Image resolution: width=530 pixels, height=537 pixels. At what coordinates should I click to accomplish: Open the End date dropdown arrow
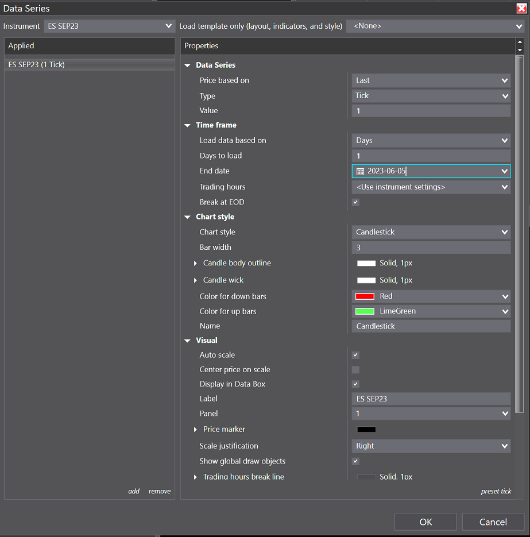tap(504, 171)
